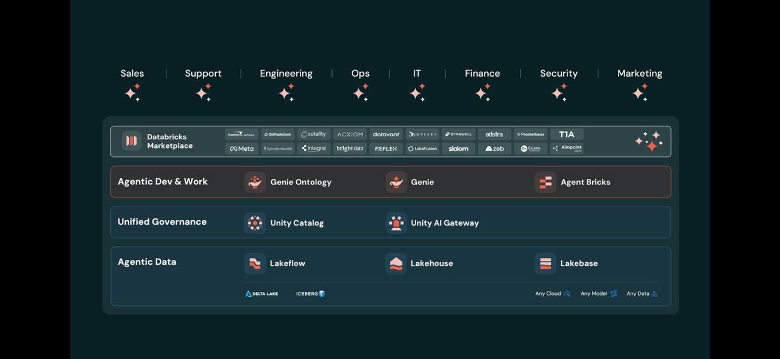Click the Genie Ontology text label

click(301, 182)
